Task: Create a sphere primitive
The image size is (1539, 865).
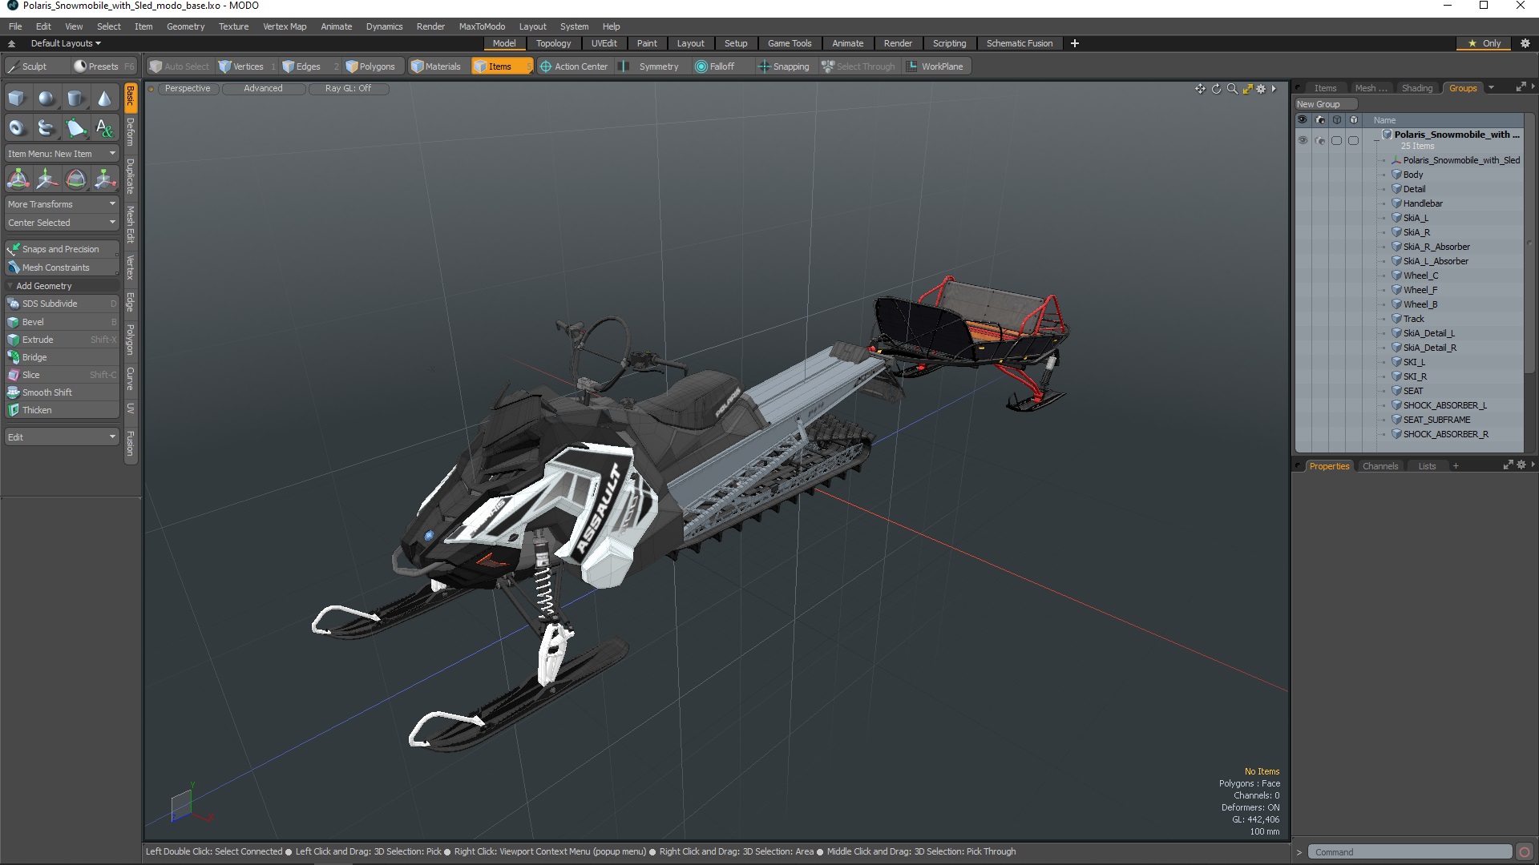Action: tap(46, 99)
